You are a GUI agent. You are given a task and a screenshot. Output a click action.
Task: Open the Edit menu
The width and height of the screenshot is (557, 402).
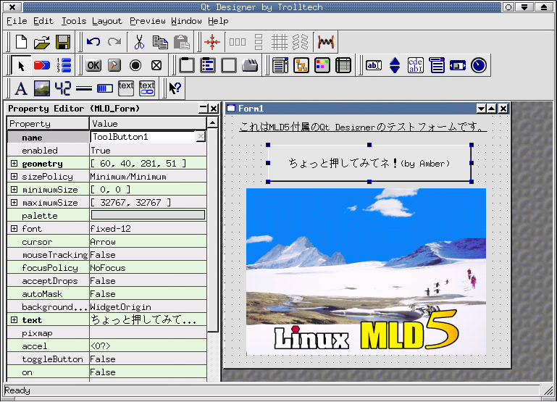tap(43, 21)
